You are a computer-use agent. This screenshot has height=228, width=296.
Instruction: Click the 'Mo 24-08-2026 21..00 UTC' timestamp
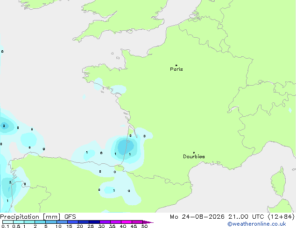(218, 217)
